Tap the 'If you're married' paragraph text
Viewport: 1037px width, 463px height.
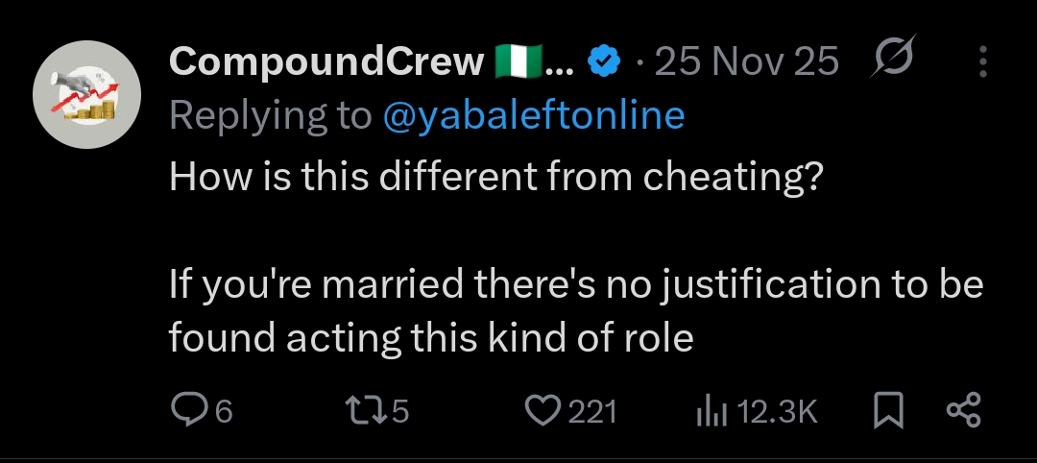[x=576, y=311]
